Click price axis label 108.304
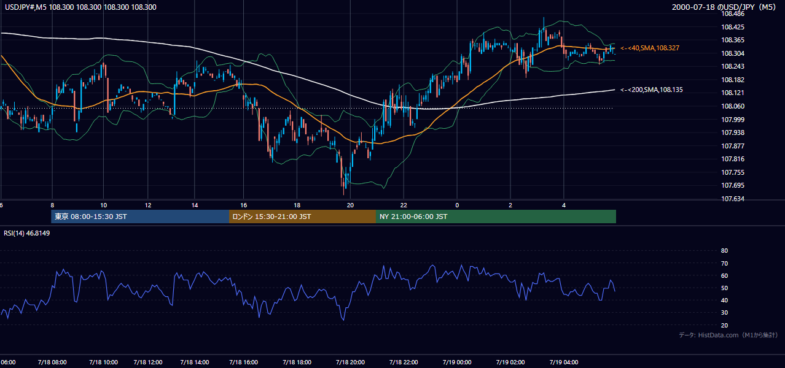Viewport: 785px width, 368px height. 733,53
